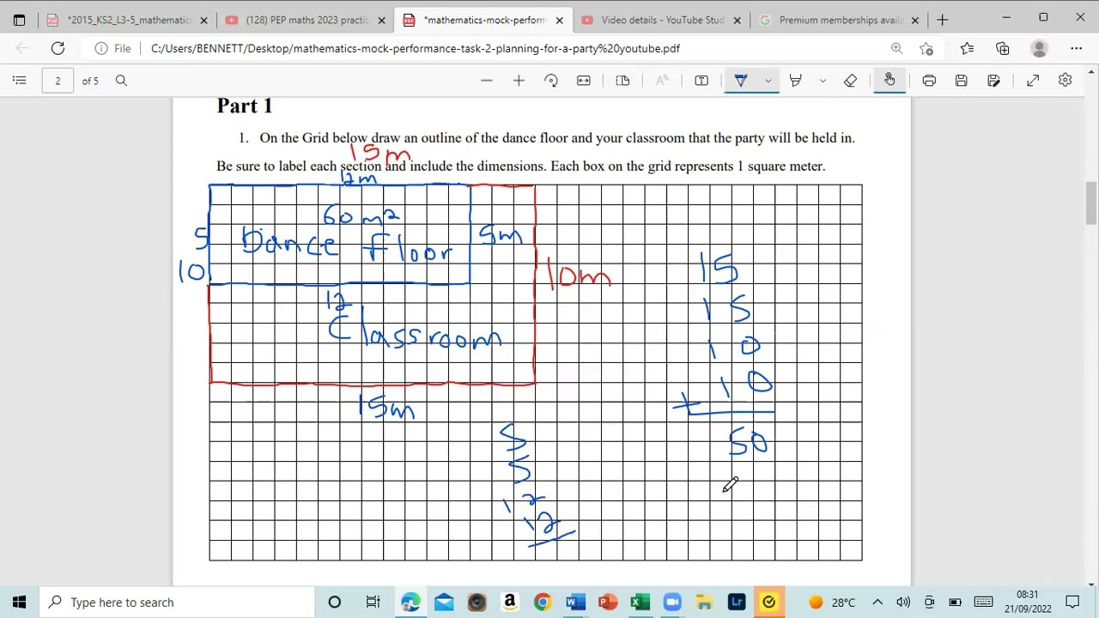
Task: Open Excel from taskbar
Action: [640, 602]
